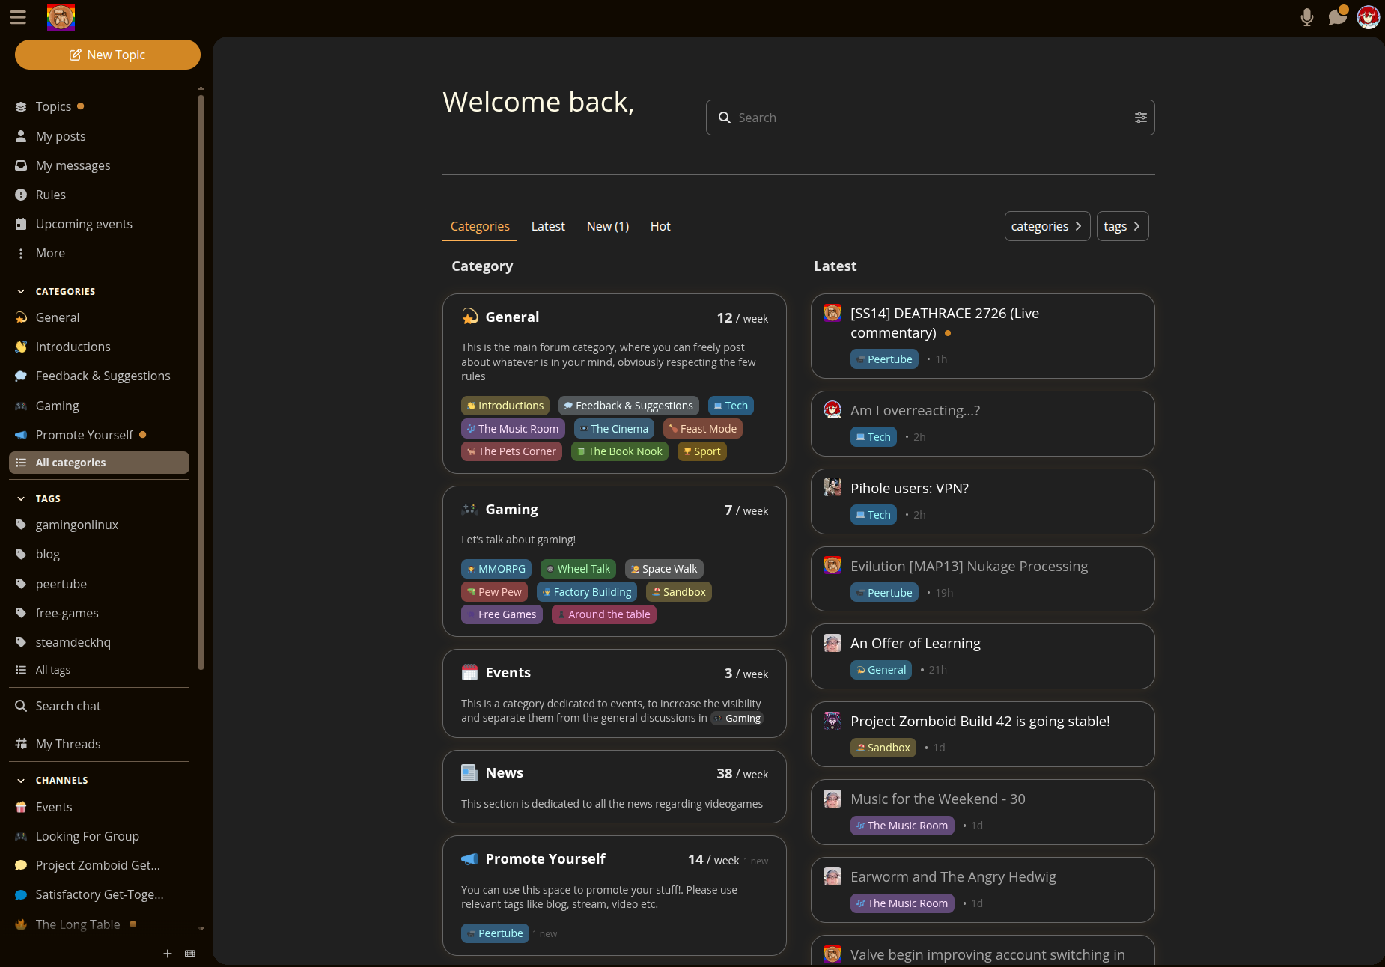Open advanced search filters icon
Image resolution: width=1385 pixels, height=967 pixels.
(x=1140, y=118)
